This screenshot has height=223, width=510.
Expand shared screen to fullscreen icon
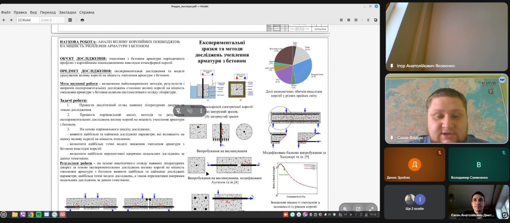(371, 209)
